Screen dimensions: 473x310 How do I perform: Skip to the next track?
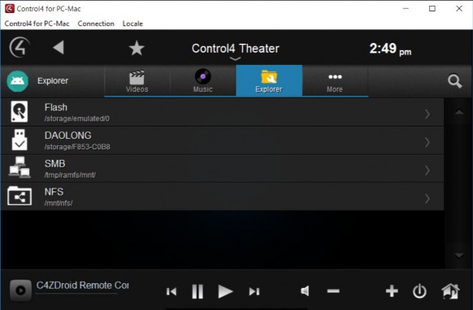(254, 291)
